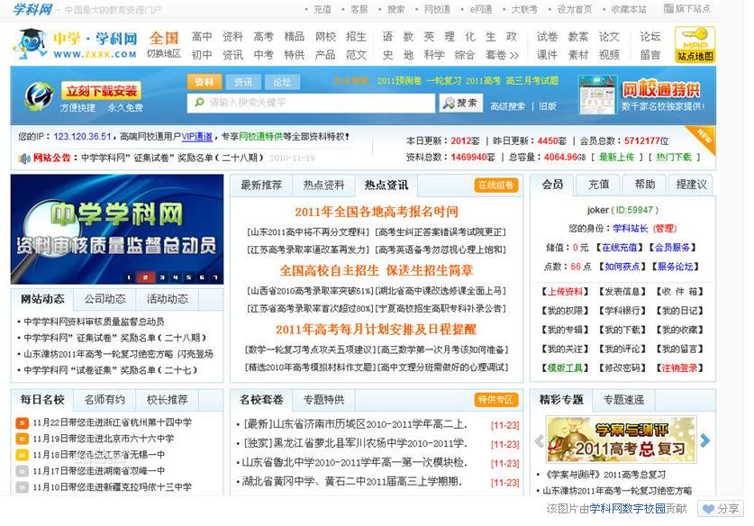Click the heart 分享 share button
The height and width of the screenshot is (526, 754).
721,509
